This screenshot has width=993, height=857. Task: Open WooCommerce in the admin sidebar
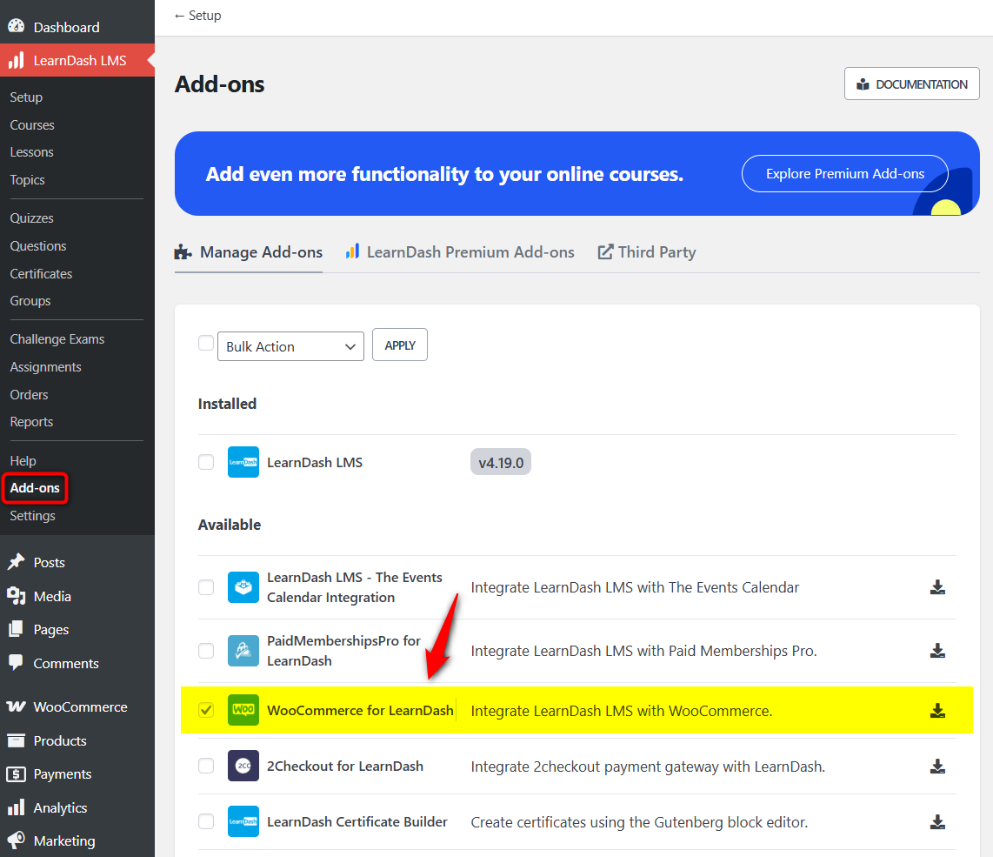80,707
